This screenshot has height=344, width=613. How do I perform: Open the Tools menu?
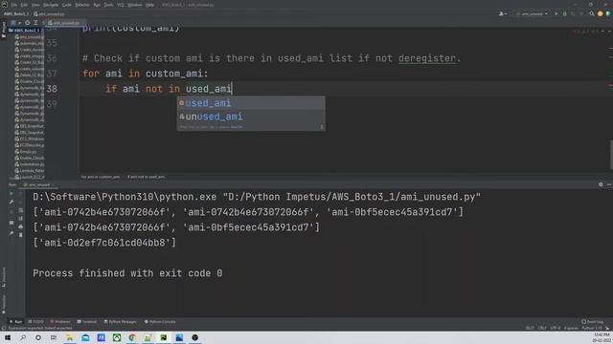(108, 5)
